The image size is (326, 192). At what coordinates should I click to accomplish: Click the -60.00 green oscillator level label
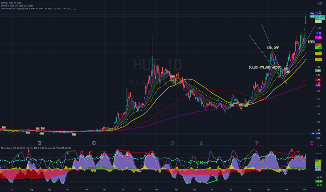click(x=319, y=181)
